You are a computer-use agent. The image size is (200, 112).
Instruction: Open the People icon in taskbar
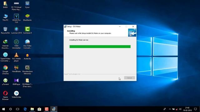click(x=165, y=109)
